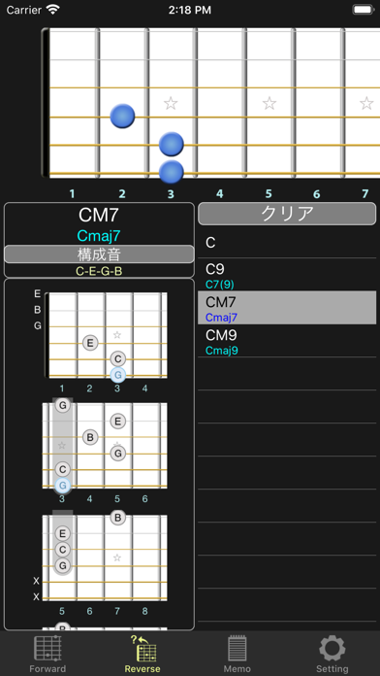The width and height of the screenshot is (380, 676).
Task: Select CM9 chord in the list
Action: coord(287,341)
